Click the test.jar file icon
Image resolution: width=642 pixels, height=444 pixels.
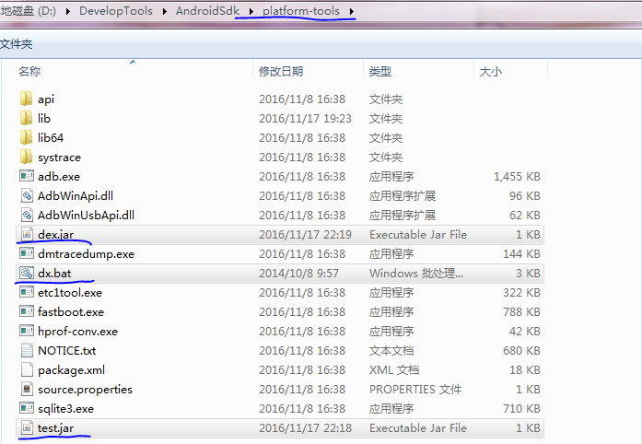(27, 427)
